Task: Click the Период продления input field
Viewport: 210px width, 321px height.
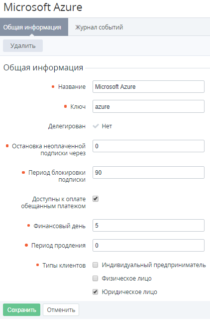Action: pos(148,245)
